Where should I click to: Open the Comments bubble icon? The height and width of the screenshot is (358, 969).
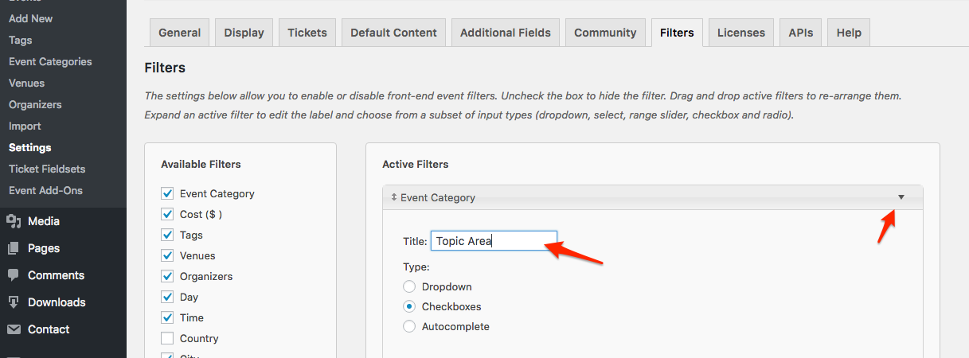click(x=14, y=275)
